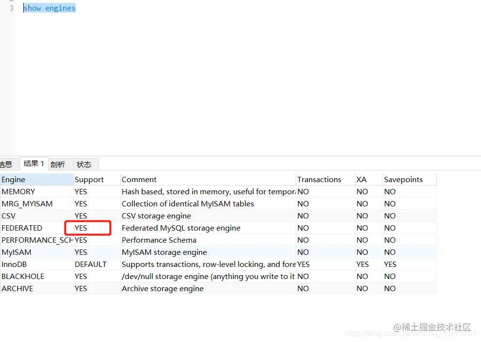Select the MyISAM engine cell
The width and height of the screenshot is (481, 342).
[37, 252]
